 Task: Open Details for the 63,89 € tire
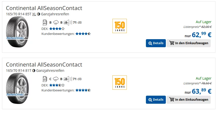[x=156, y=100]
